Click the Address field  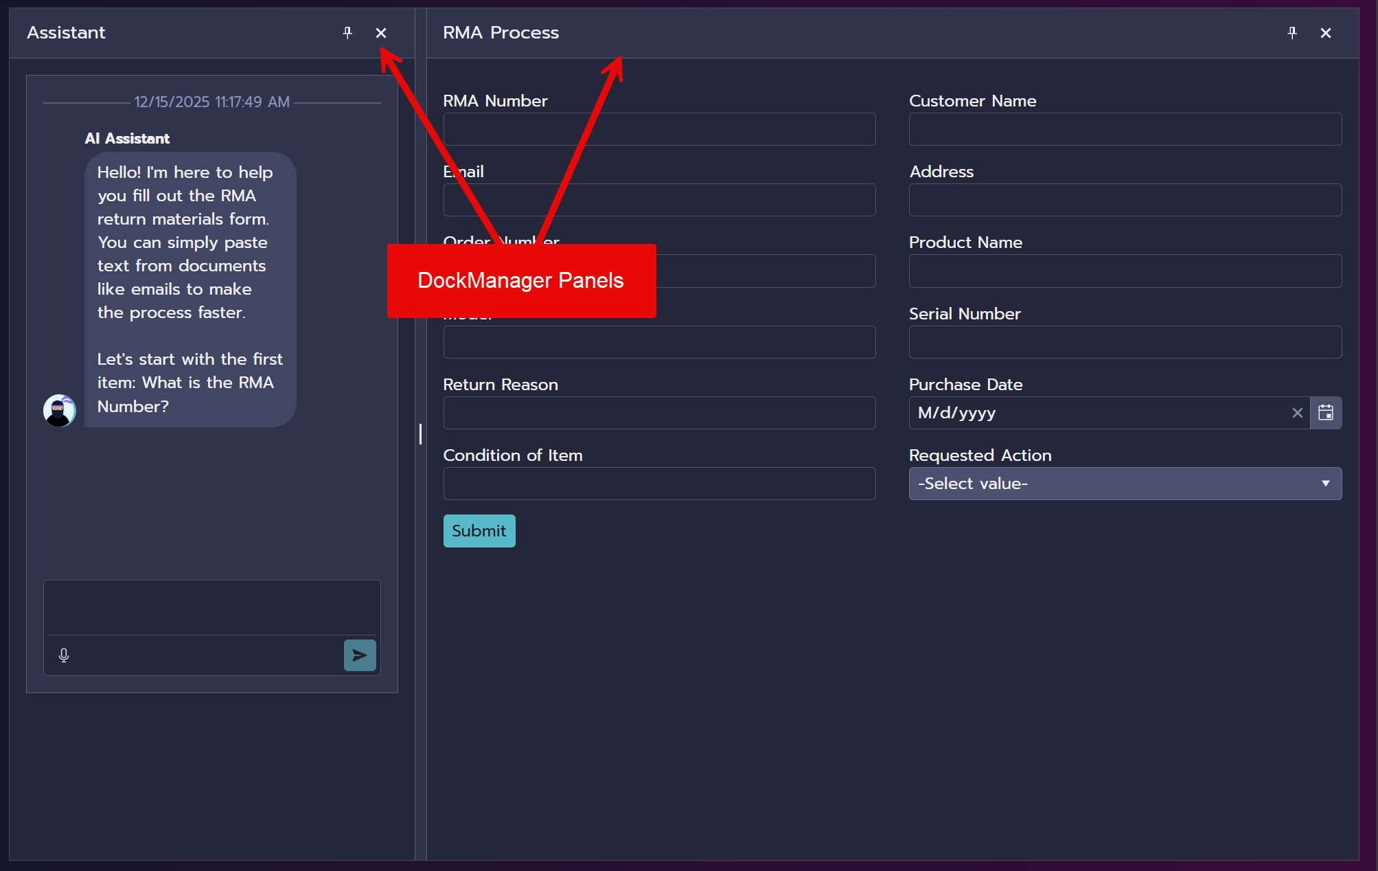(1124, 200)
